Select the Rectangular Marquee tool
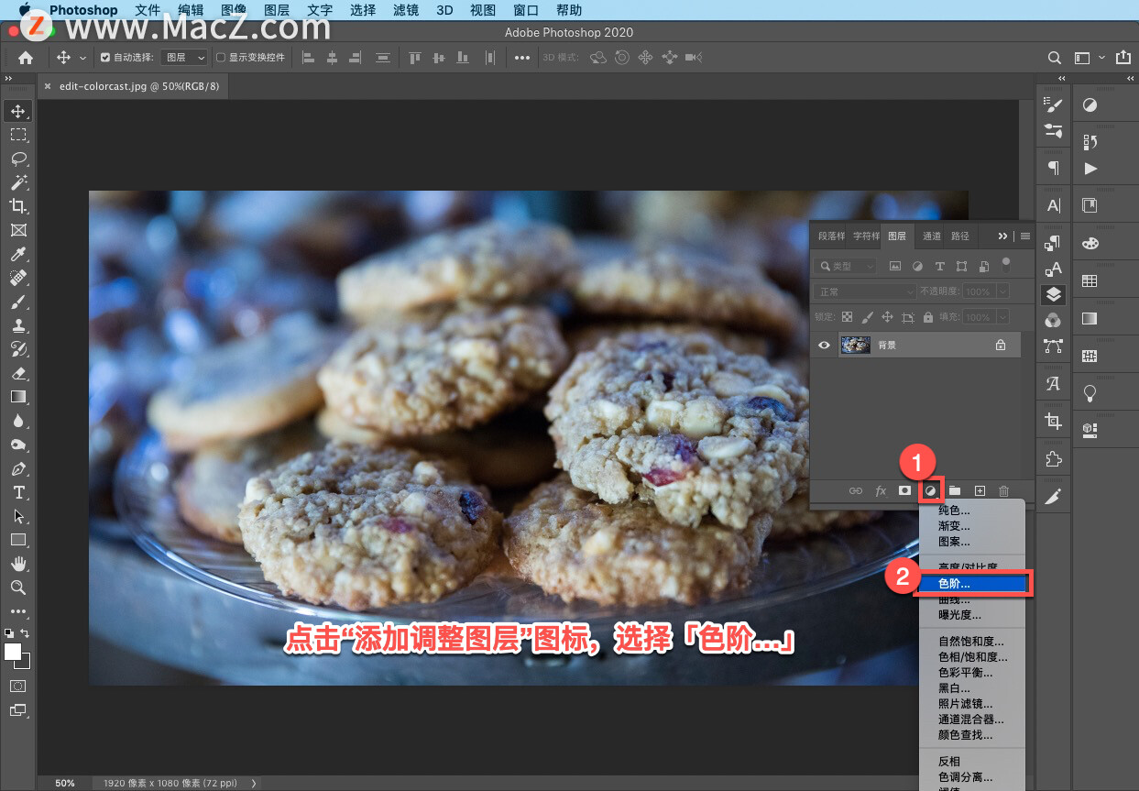This screenshot has height=791, width=1139. 17,135
